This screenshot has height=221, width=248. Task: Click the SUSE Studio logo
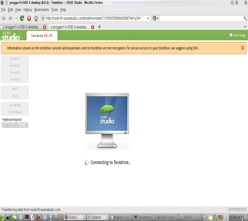11,36
